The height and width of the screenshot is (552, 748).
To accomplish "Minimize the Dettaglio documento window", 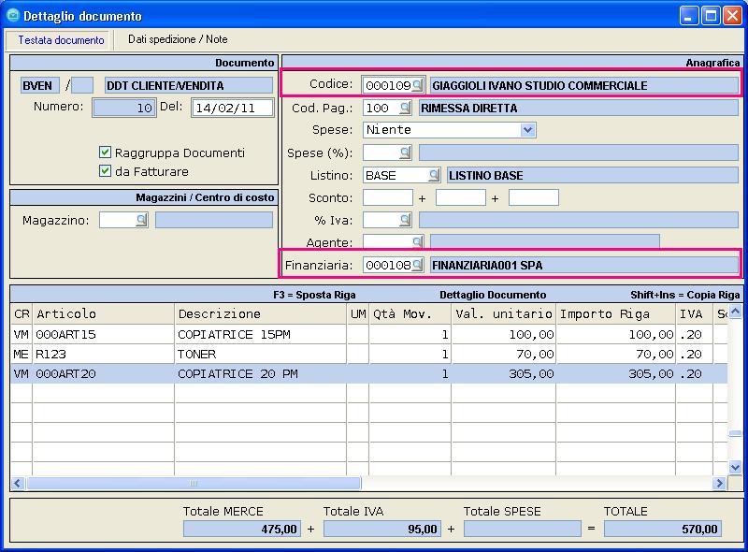I will click(x=688, y=16).
